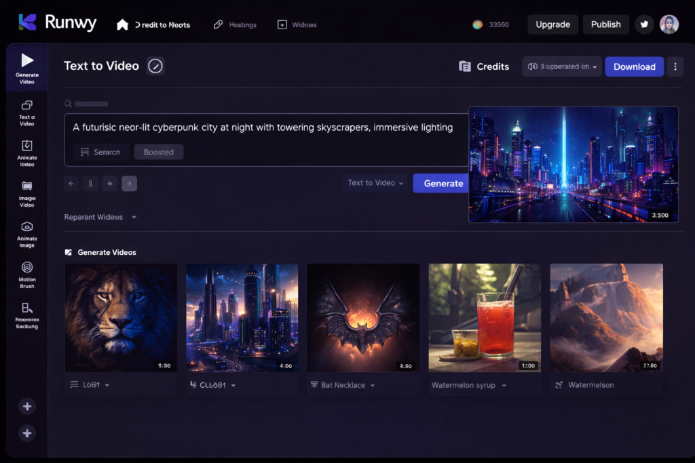
Task: Download the generated video
Action: coord(634,66)
